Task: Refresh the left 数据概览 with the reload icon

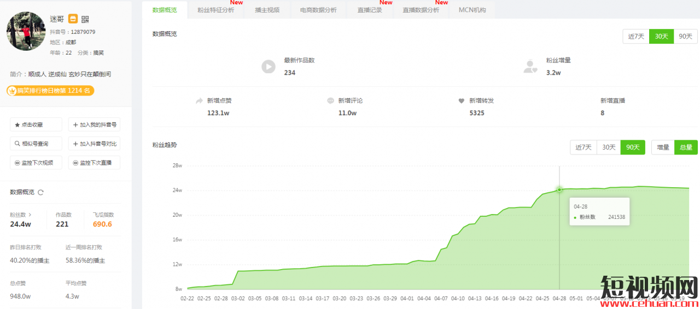Action: pyautogui.click(x=40, y=192)
